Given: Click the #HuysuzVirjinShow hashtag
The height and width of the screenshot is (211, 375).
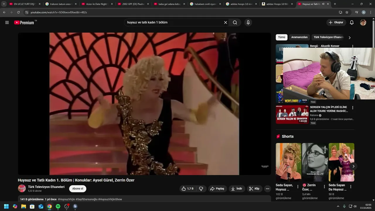Looking at the screenshot, I should [110, 199].
